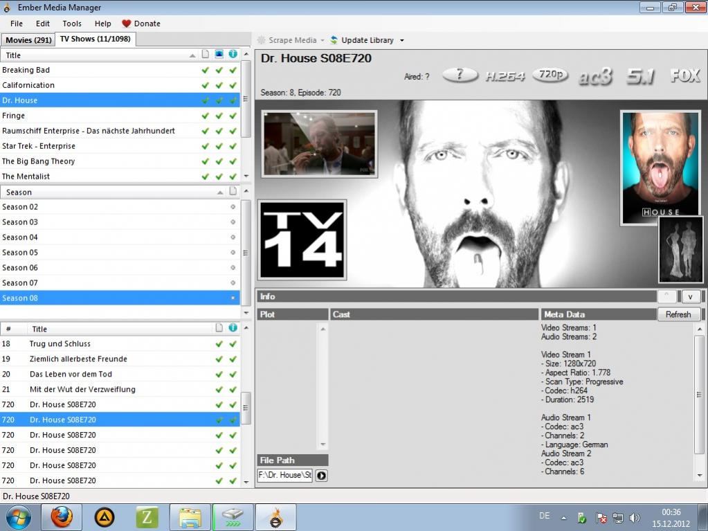
Task: Select Fringe in the shows list
Action: 120,116
